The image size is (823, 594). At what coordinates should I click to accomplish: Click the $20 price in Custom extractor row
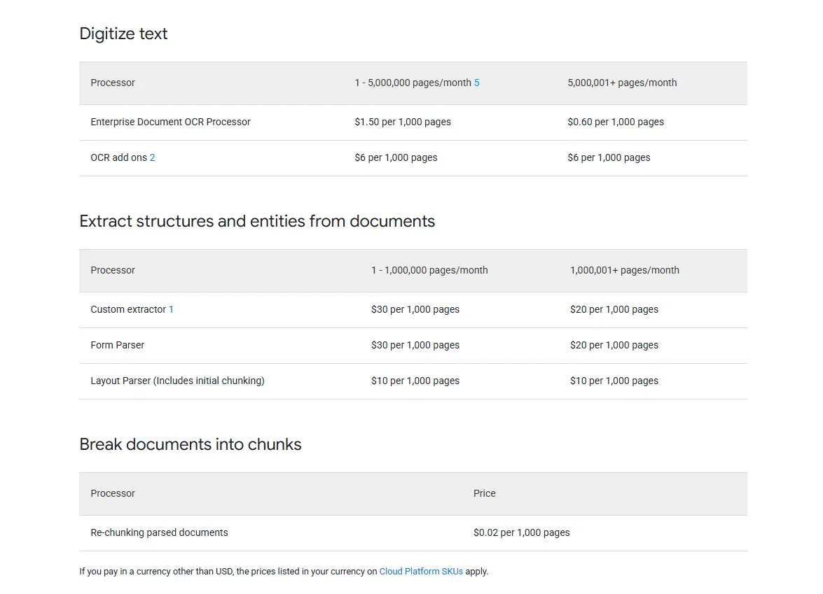pyautogui.click(x=614, y=310)
